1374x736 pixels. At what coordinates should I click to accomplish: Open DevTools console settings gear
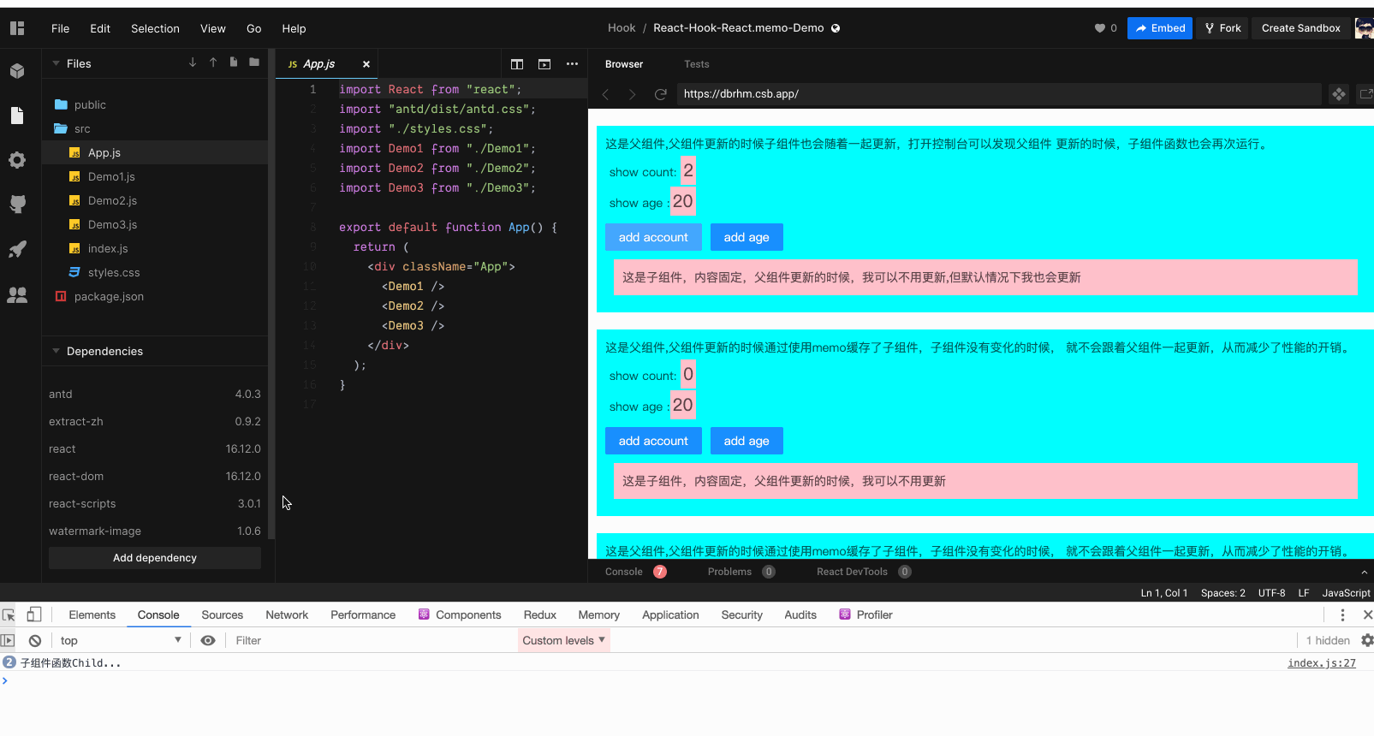[x=1367, y=640]
